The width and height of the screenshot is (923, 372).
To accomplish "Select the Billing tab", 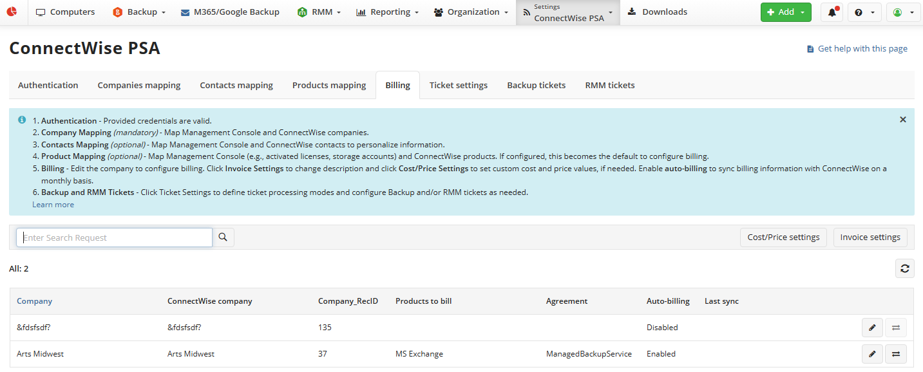I will pos(397,85).
